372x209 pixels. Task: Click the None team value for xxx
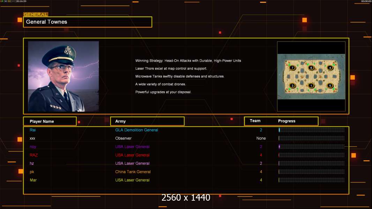(261, 138)
